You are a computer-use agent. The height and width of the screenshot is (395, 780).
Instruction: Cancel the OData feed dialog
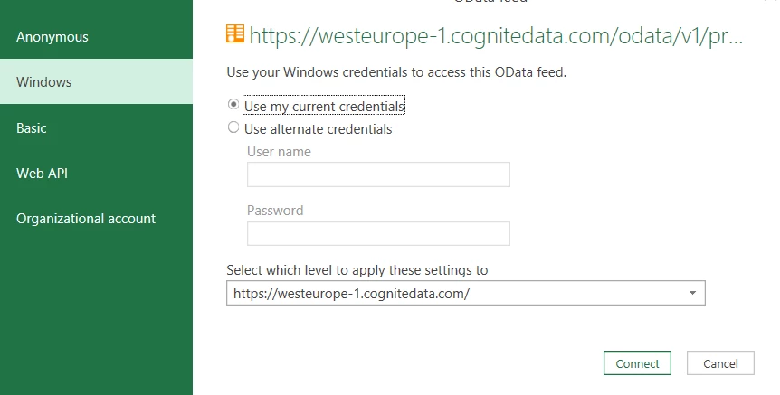pos(720,363)
